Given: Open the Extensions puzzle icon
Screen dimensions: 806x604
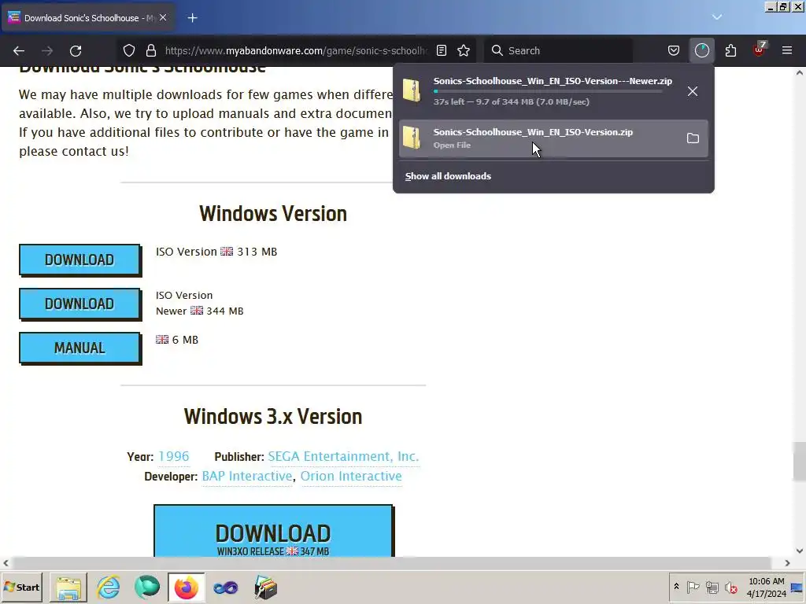Looking at the screenshot, I should tap(730, 50).
